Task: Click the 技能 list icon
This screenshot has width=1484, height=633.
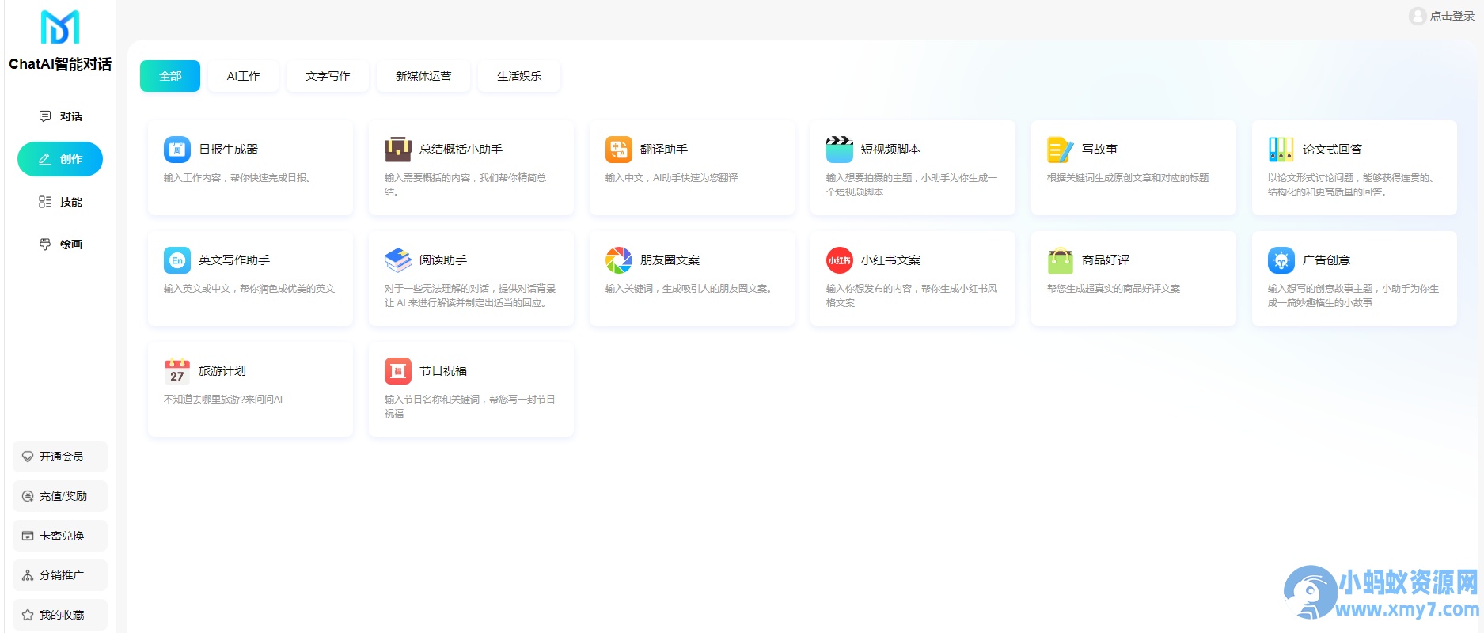Action: (45, 202)
